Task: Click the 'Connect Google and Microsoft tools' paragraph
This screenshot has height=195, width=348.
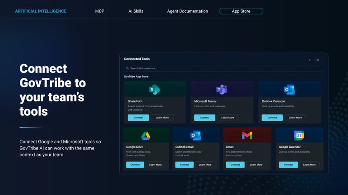Action: (x=60, y=148)
